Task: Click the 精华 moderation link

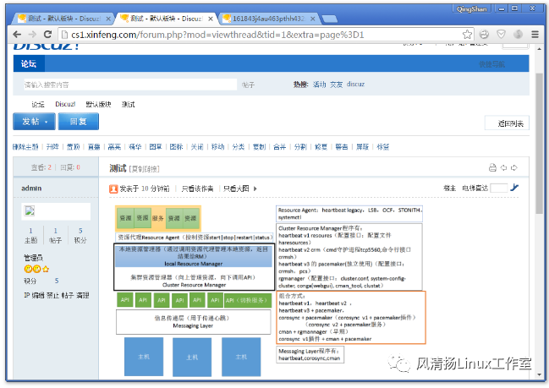Action: click(x=135, y=147)
